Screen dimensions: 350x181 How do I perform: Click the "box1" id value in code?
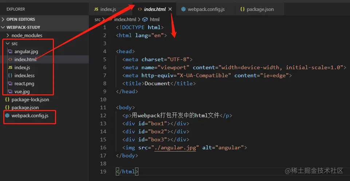coord(158,123)
